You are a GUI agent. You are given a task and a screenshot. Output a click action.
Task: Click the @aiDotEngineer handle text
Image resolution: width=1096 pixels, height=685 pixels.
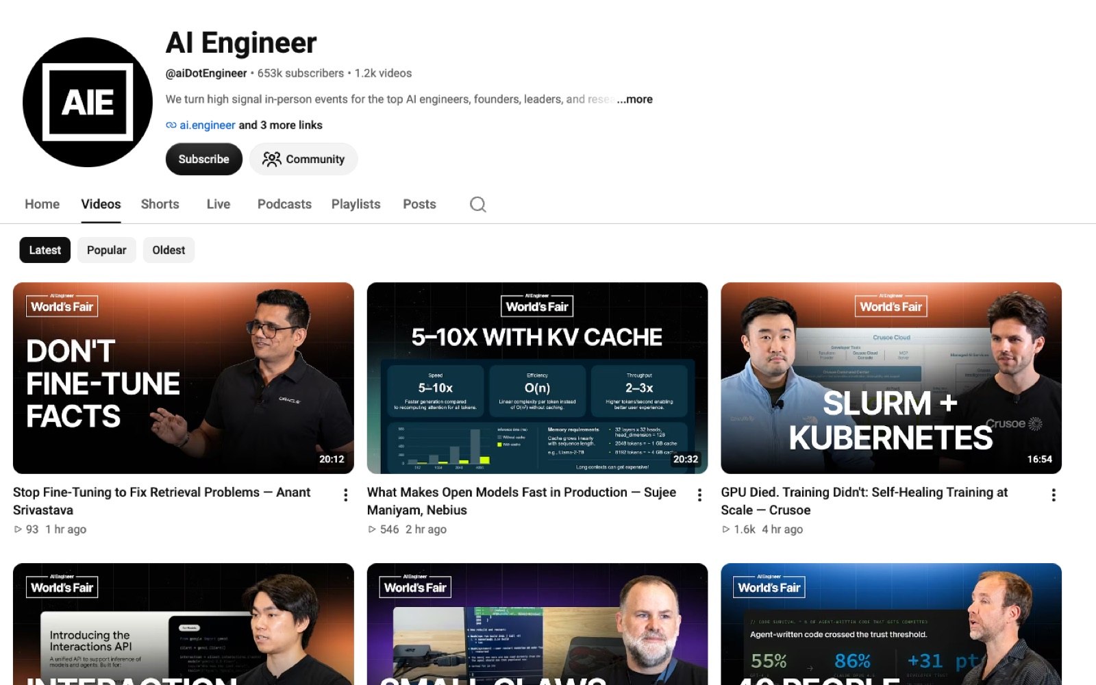tap(206, 73)
